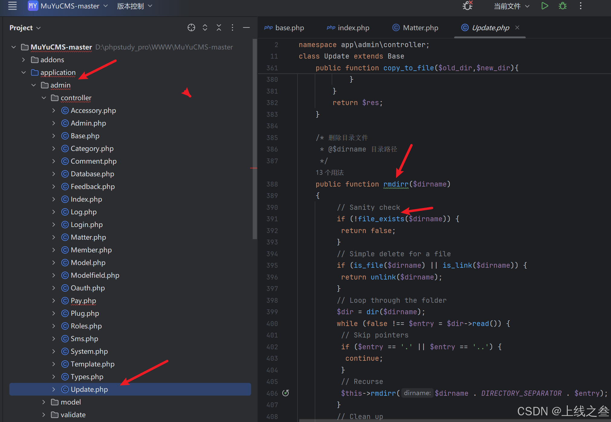The height and width of the screenshot is (422, 611).
Task: Click the debug listener icon in toolbar
Action: click(467, 6)
